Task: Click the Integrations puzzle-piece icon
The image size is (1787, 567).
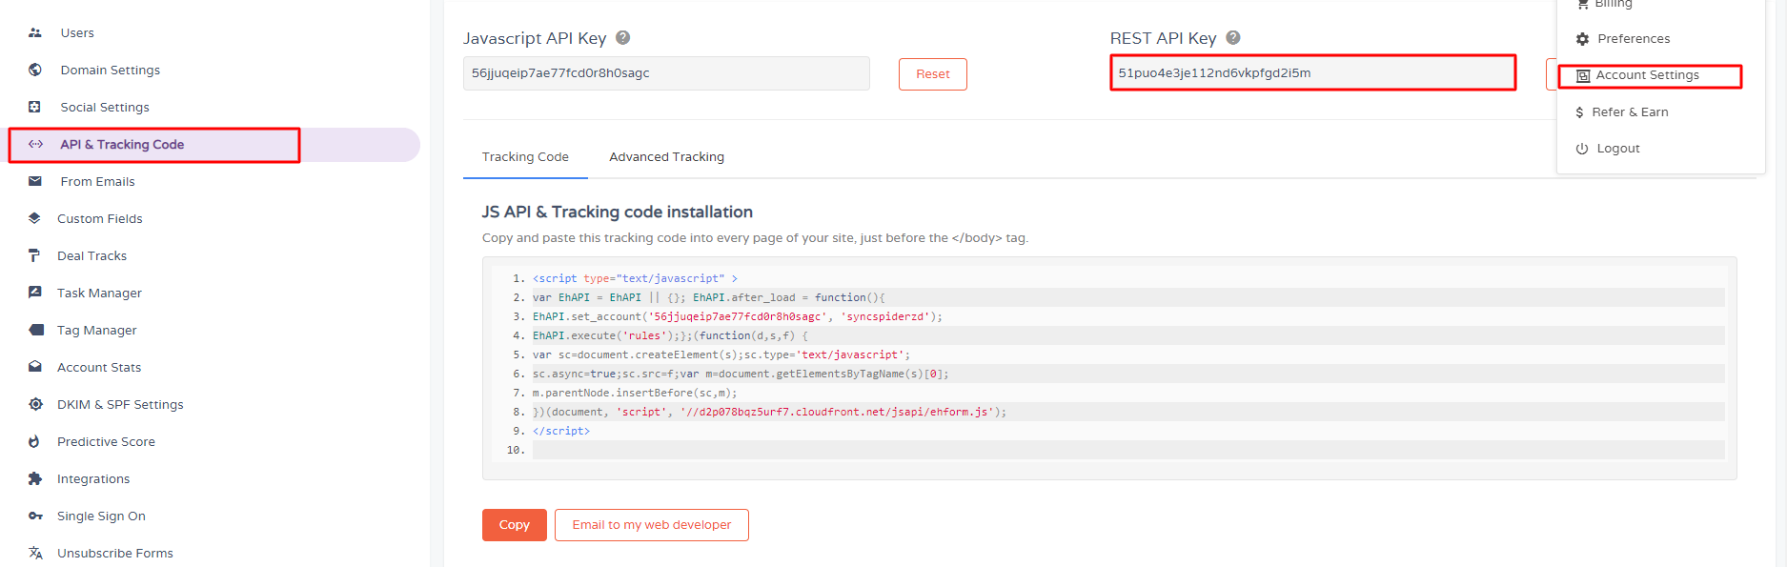Action: point(35,478)
